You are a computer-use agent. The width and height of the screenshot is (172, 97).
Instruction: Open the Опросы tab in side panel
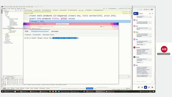(141, 13)
